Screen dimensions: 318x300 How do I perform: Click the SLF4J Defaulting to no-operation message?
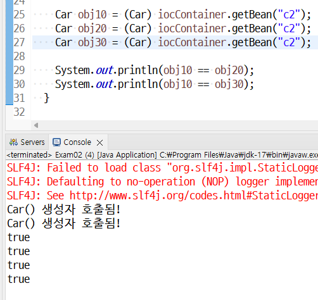point(162,182)
